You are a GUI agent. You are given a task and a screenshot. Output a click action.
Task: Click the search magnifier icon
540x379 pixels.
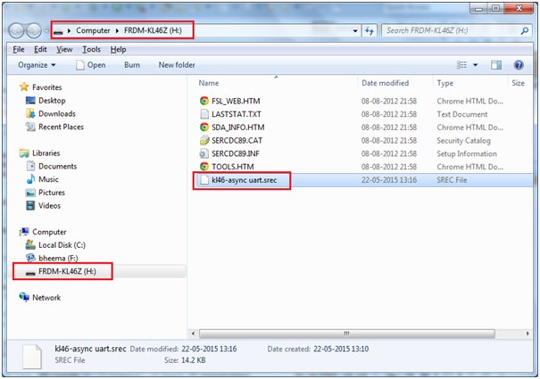pyautogui.click(x=525, y=30)
